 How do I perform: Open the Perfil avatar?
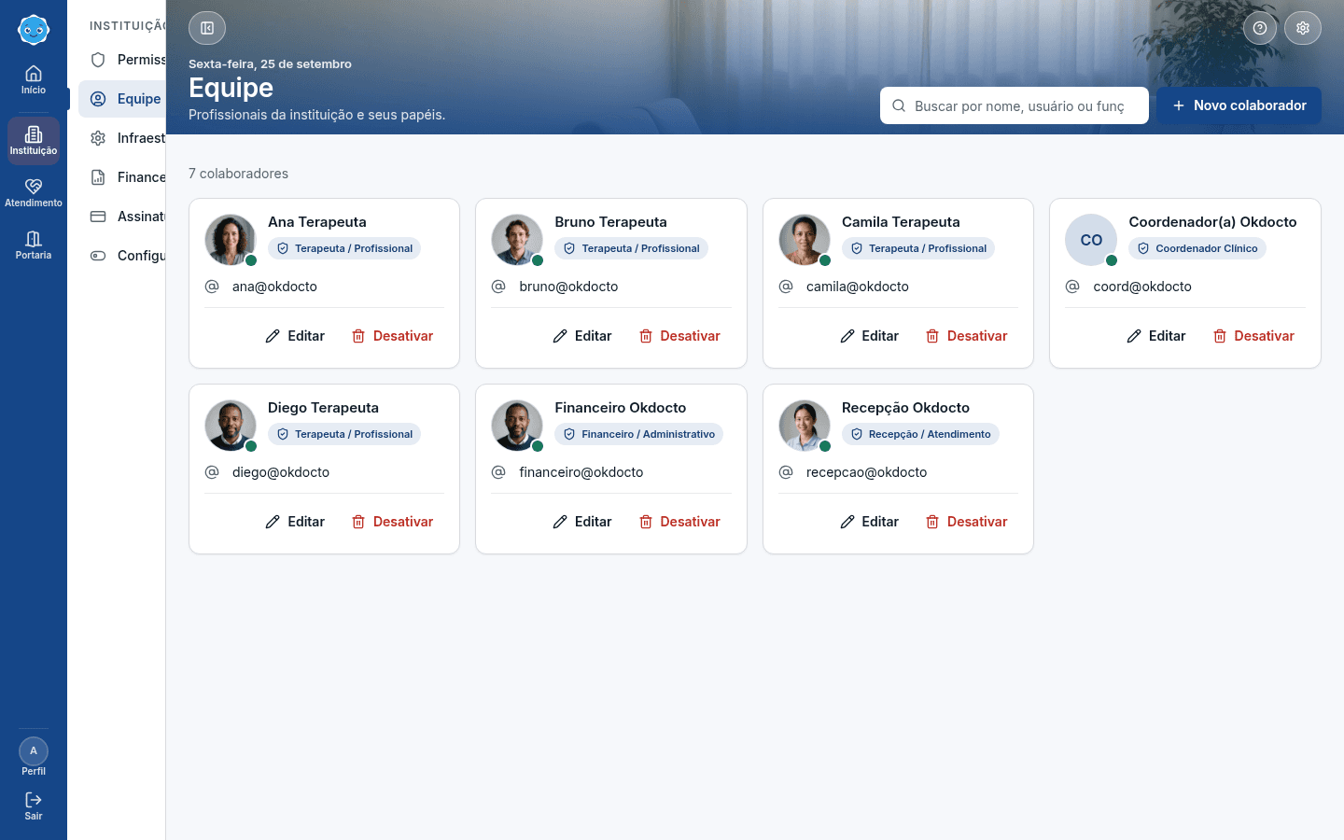(x=34, y=751)
